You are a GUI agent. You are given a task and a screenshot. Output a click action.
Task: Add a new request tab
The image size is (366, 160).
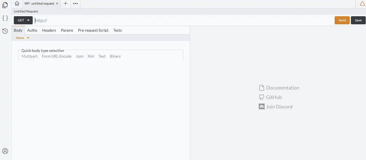(x=65, y=4)
